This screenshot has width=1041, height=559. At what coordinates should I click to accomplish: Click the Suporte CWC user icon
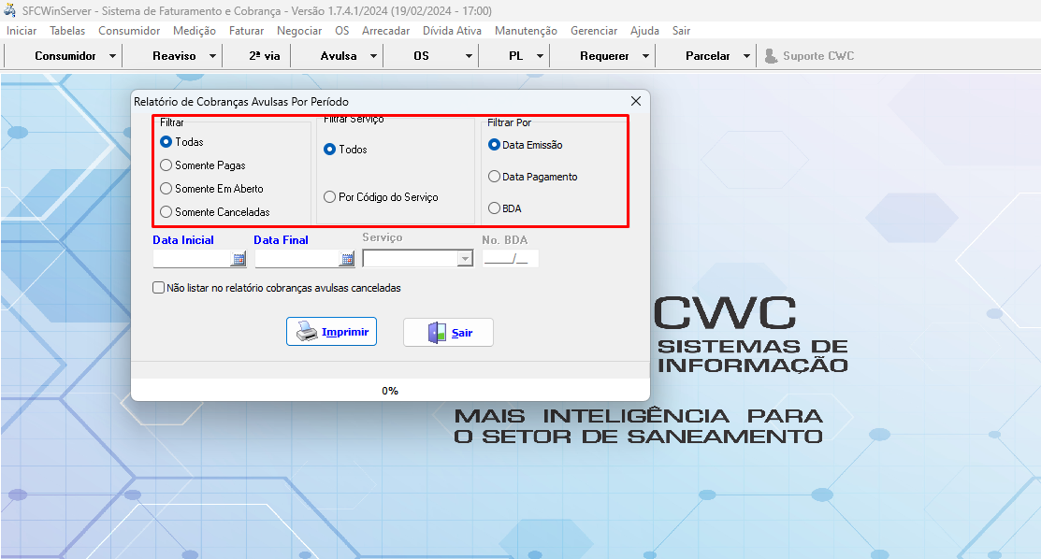click(x=771, y=56)
